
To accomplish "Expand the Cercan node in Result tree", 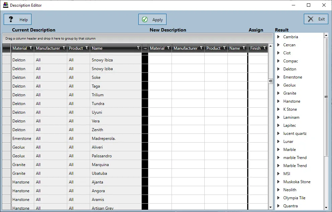I will coord(278,45).
